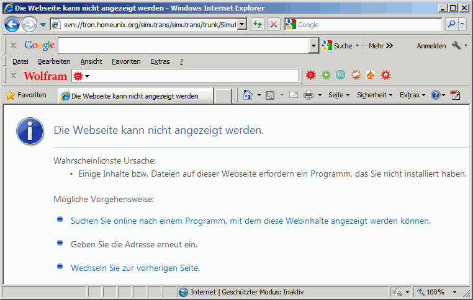Click the first red Wolfram toolbar icon
This screenshot has width=473, height=300.
[x=311, y=76]
